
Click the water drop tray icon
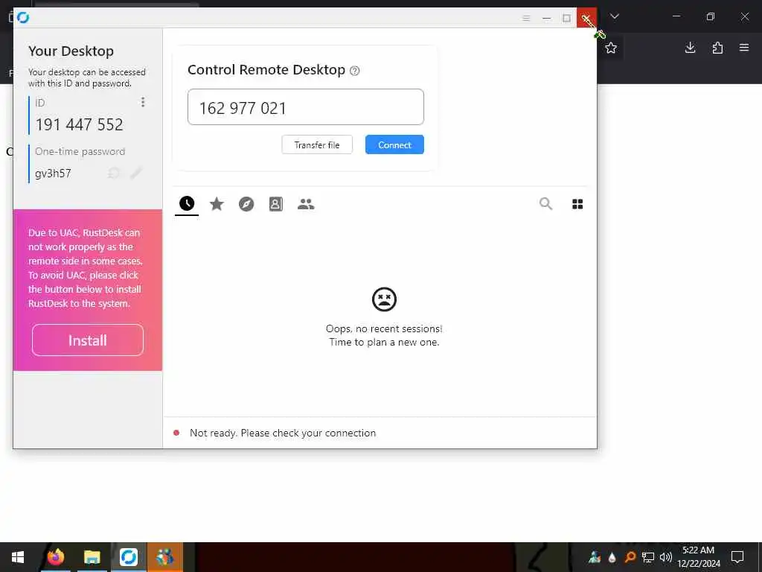pos(612,557)
